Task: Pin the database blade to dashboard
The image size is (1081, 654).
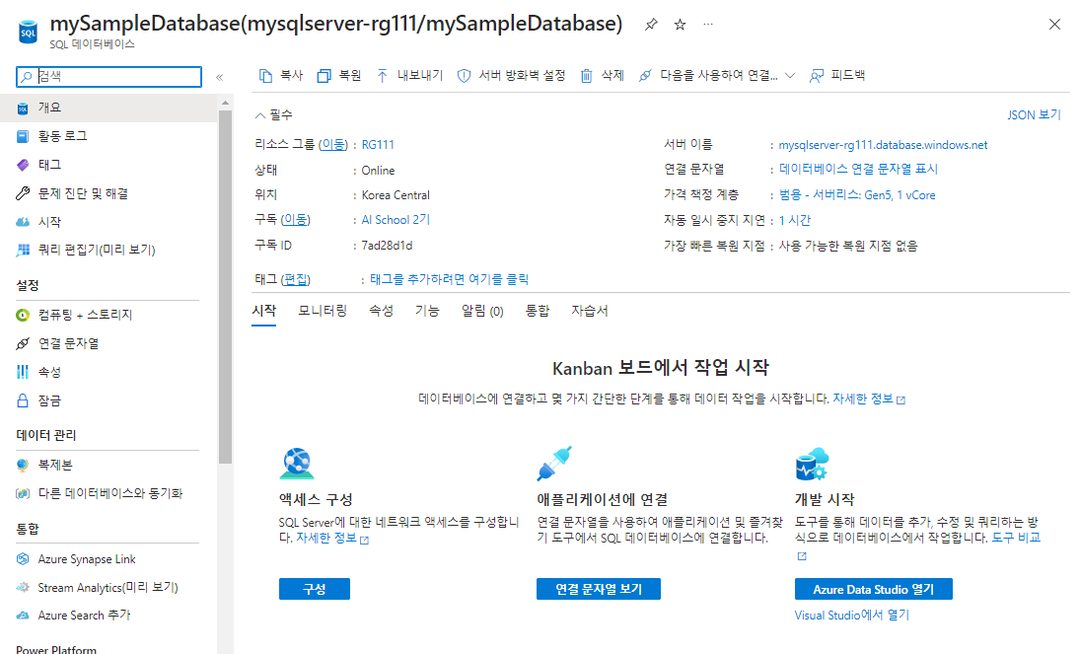Action: pyautogui.click(x=651, y=25)
